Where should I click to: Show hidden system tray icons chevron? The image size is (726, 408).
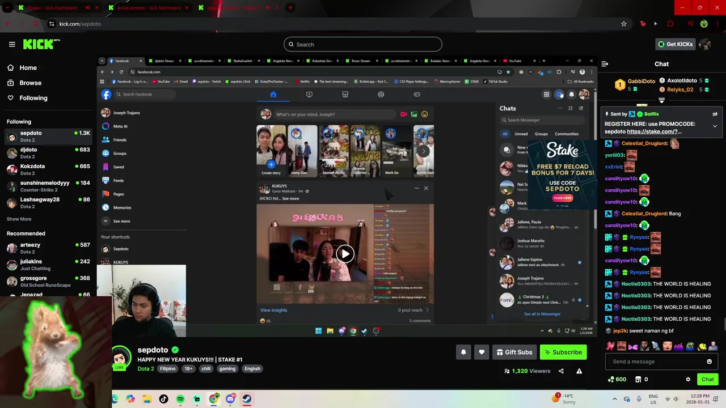(615, 399)
